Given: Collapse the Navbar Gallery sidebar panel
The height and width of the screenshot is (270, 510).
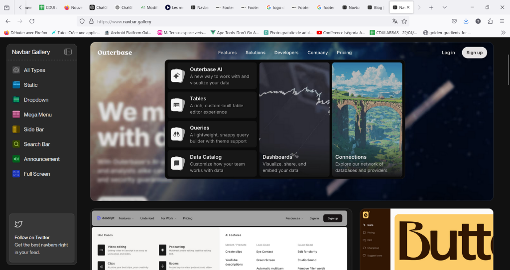Looking at the screenshot, I should 68,52.
